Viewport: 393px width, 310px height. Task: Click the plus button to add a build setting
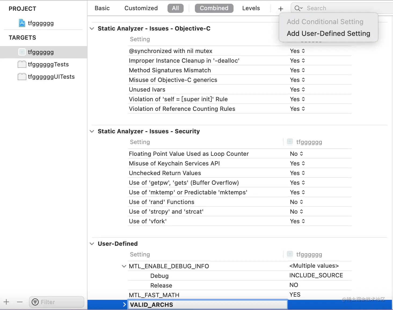pyautogui.click(x=281, y=9)
